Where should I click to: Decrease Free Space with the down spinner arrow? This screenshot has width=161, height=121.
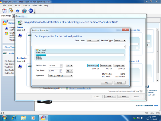tap(61, 72)
